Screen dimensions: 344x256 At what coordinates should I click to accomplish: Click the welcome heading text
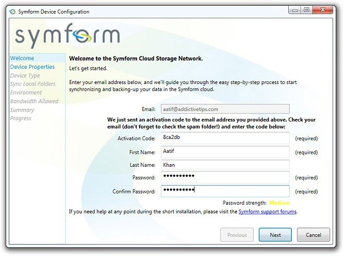point(136,58)
